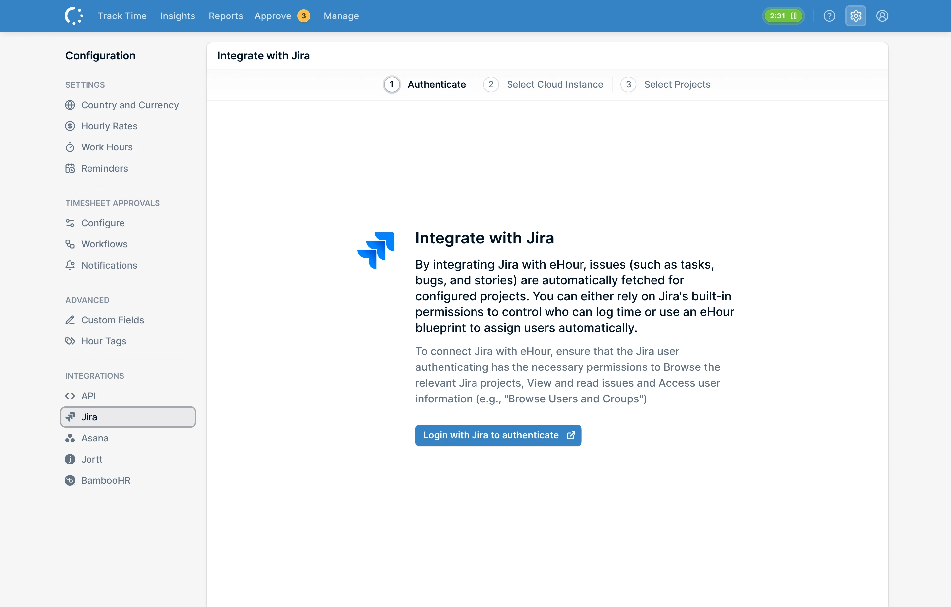Open the settings gear icon

click(856, 16)
